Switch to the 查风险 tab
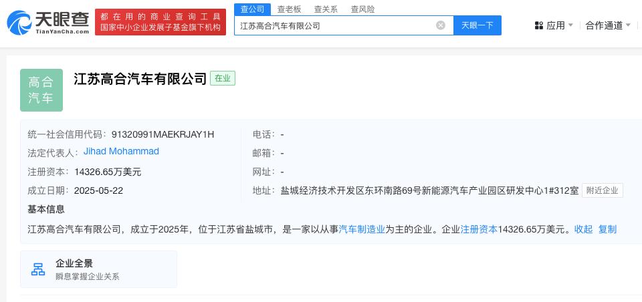 click(362, 9)
